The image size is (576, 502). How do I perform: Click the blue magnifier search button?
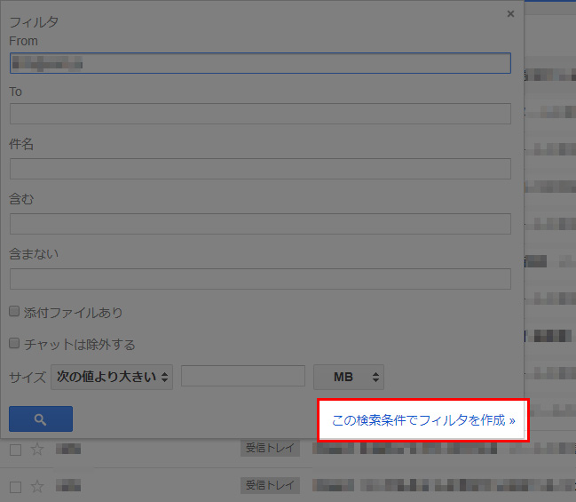[41, 419]
